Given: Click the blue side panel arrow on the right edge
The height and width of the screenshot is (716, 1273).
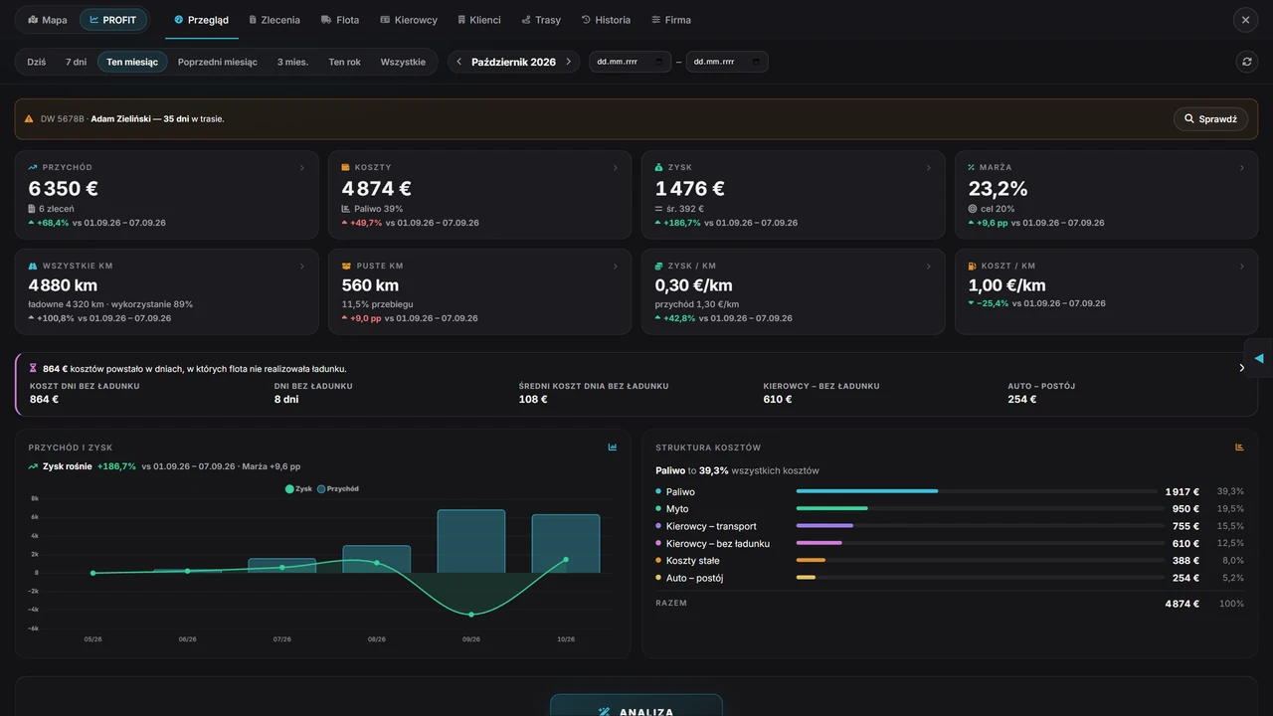Looking at the screenshot, I should coord(1259,358).
